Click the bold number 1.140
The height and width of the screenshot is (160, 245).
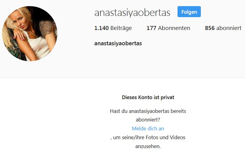[101, 28]
